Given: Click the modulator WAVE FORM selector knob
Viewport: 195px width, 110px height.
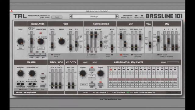Looking at the screenshot, I should coord(41,41).
